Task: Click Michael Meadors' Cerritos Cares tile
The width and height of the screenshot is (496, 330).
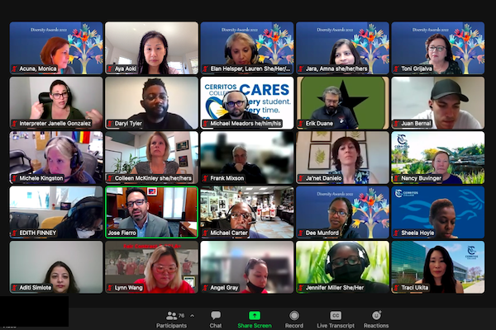Action: click(246, 102)
